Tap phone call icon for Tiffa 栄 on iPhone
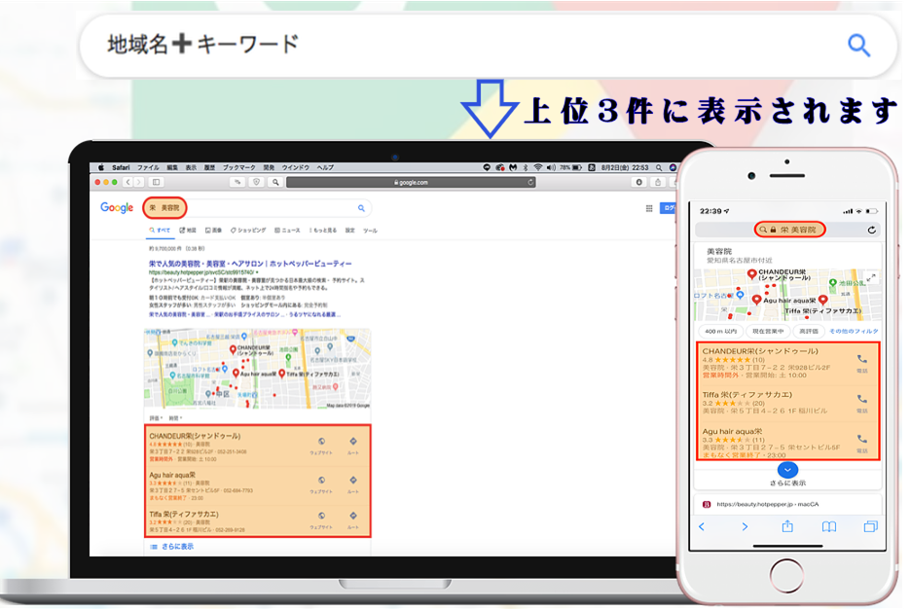This screenshot has height=609, width=910. point(861,399)
